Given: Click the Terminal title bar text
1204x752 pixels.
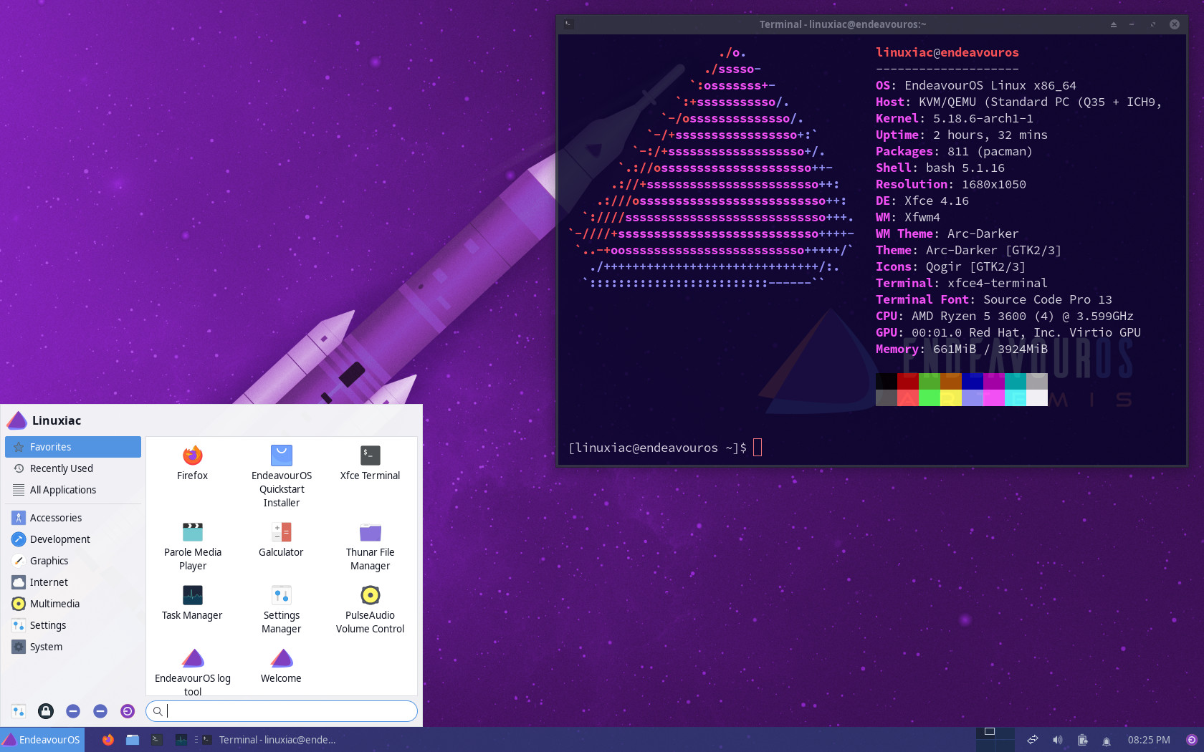Looking at the screenshot, I should pyautogui.click(x=843, y=24).
